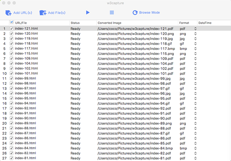Stop capture with the square stop icon
231x161 pixels.
[112, 12]
